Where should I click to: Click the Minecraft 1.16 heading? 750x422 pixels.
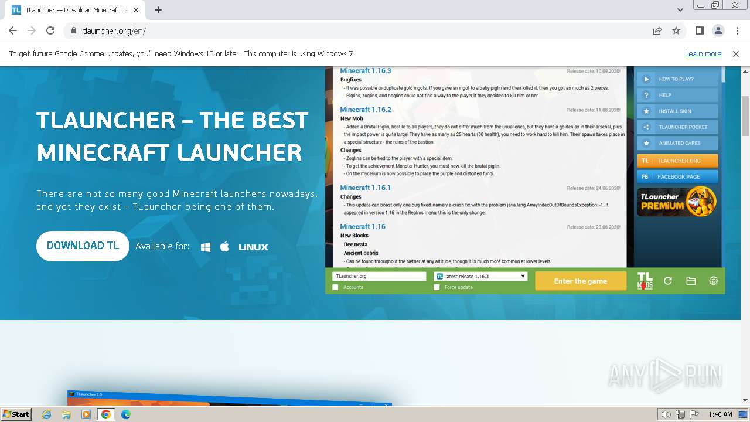363,226
